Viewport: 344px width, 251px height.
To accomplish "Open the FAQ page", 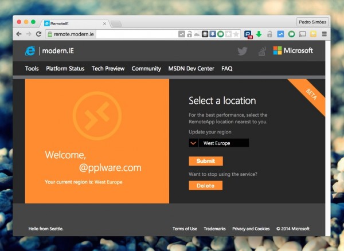I will pos(227,69).
